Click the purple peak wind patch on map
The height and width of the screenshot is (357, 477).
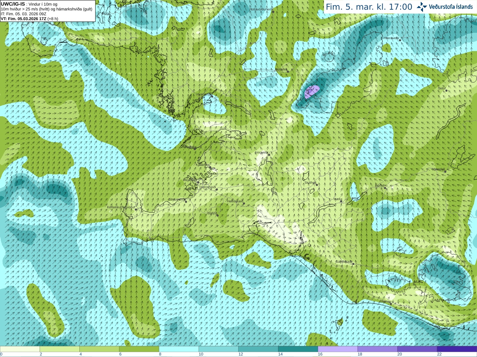click(312, 91)
